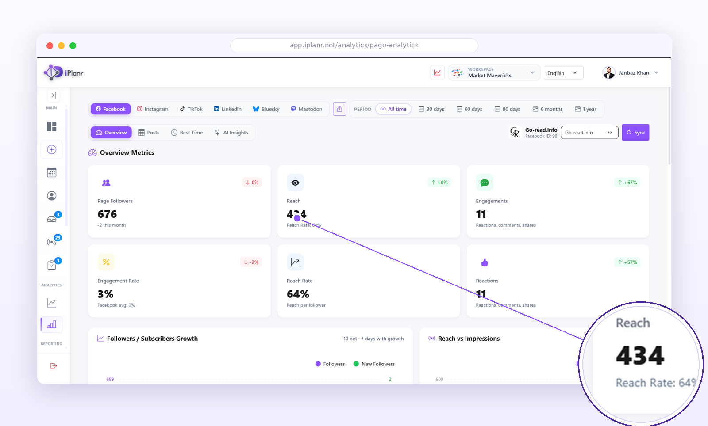The image size is (708, 426).
Task: Open the Market Mavericks workspace dropdown
Action: click(x=494, y=72)
